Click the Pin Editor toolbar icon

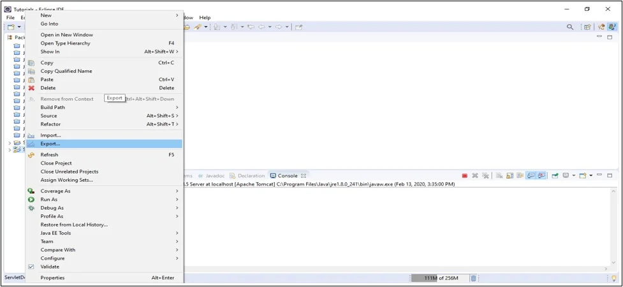299,27
